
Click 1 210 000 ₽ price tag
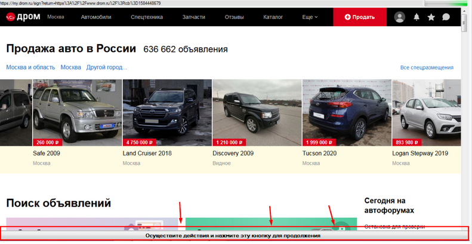[x=229, y=142]
